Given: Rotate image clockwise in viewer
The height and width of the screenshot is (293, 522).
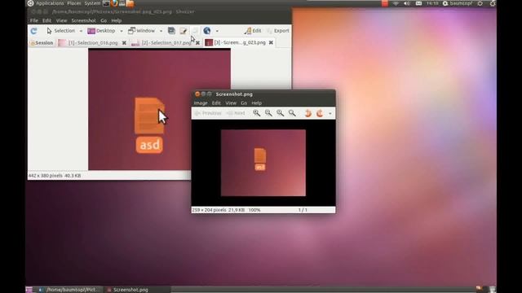Looking at the screenshot, I should click(x=320, y=113).
